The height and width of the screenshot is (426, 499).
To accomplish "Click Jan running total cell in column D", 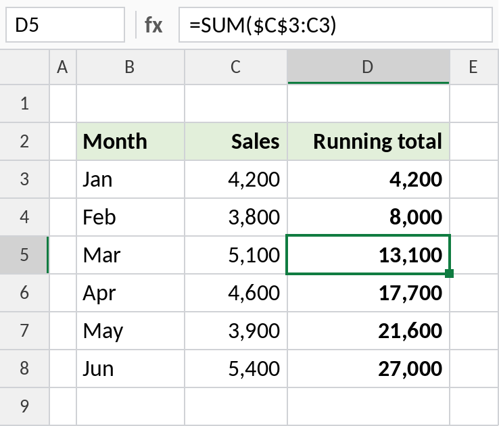I will (x=369, y=179).
